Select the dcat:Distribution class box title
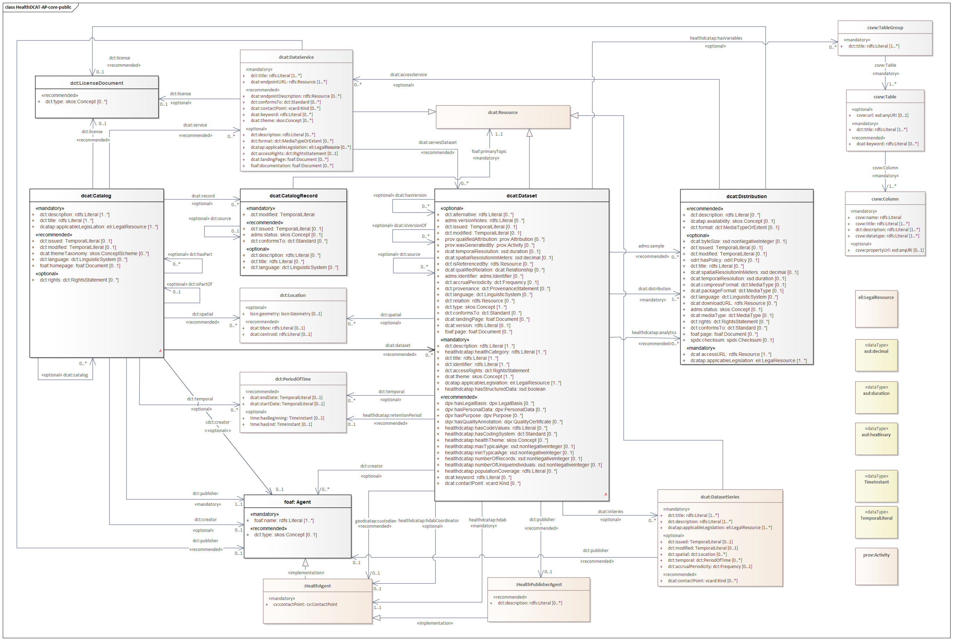Image resolution: width=953 pixels, height=641 pixels. pyautogui.click(x=746, y=196)
